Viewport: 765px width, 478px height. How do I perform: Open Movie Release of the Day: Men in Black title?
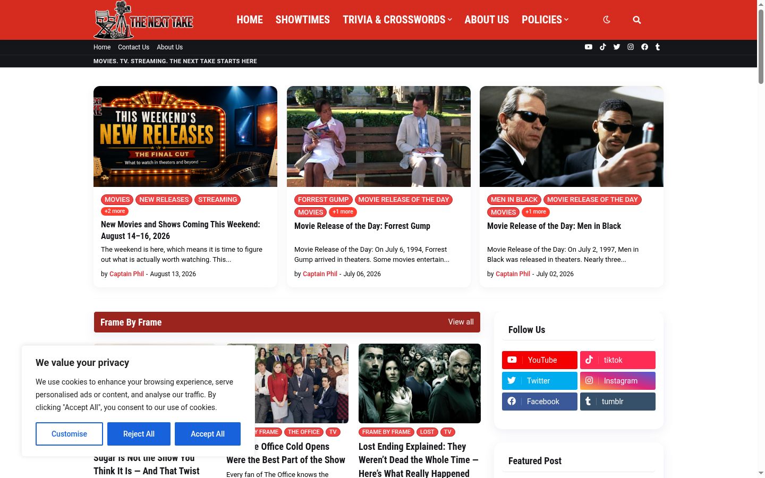(x=554, y=226)
